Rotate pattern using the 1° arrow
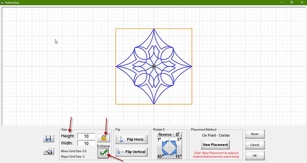 pos(163,143)
